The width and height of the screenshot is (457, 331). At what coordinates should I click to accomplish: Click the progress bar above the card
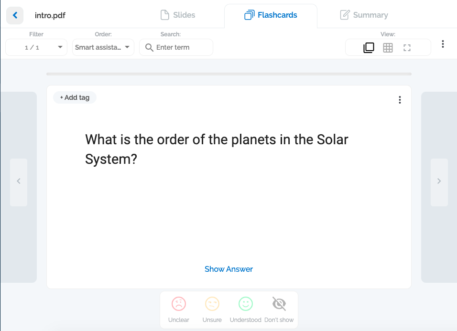[x=228, y=74]
